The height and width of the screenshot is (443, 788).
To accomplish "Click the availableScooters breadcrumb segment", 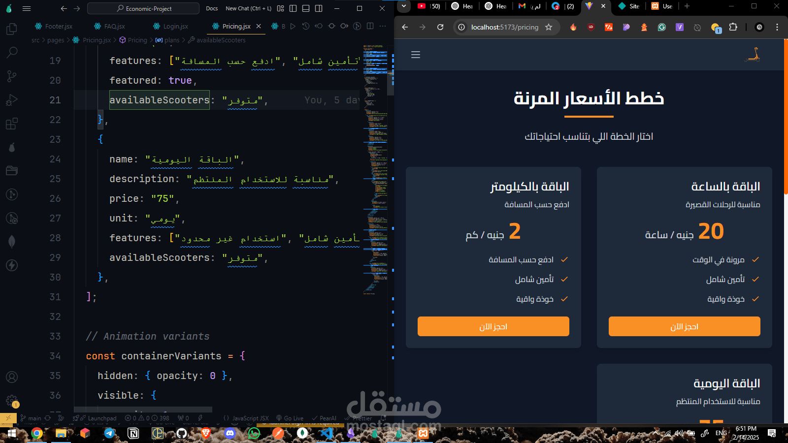I will pyautogui.click(x=221, y=40).
